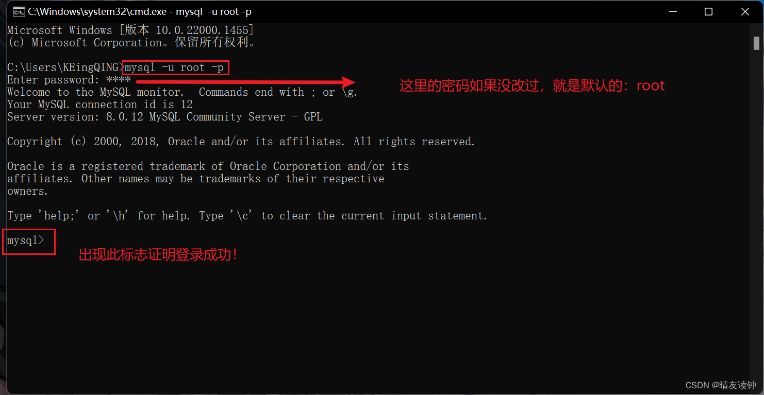The width and height of the screenshot is (764, 395).
Task: Click the vertical scrollbar thumb
Action: coord(757,43)
